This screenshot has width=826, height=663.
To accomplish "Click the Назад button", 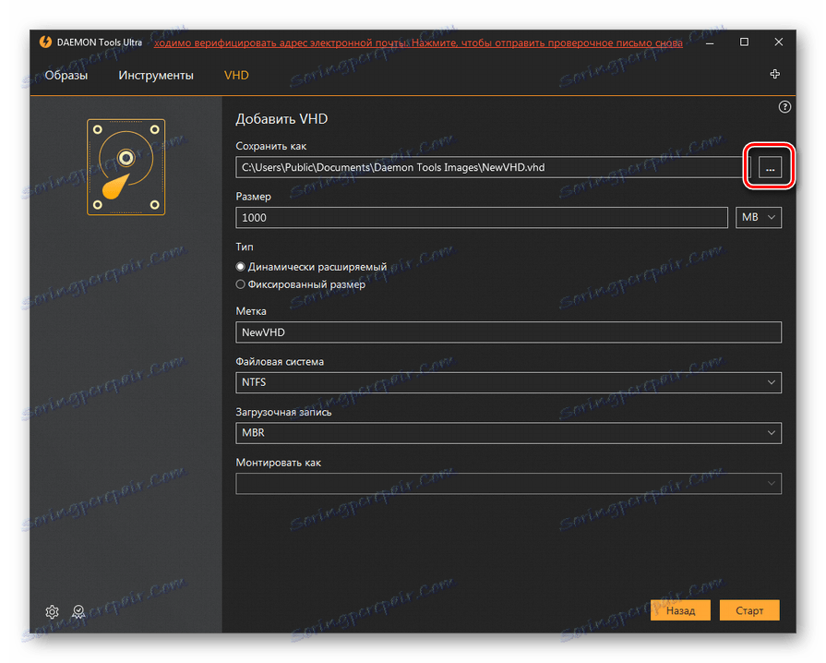I will [x=680, y=610].
